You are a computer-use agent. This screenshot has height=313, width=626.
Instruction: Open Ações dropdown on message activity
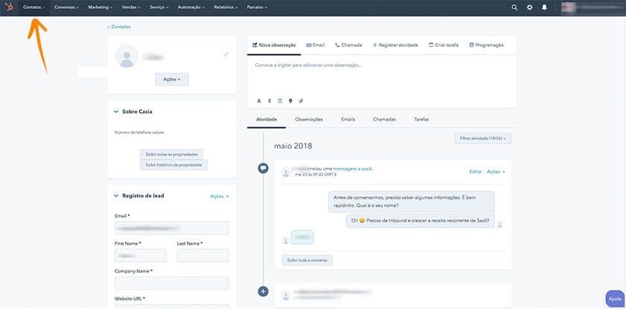pos(496,172)
